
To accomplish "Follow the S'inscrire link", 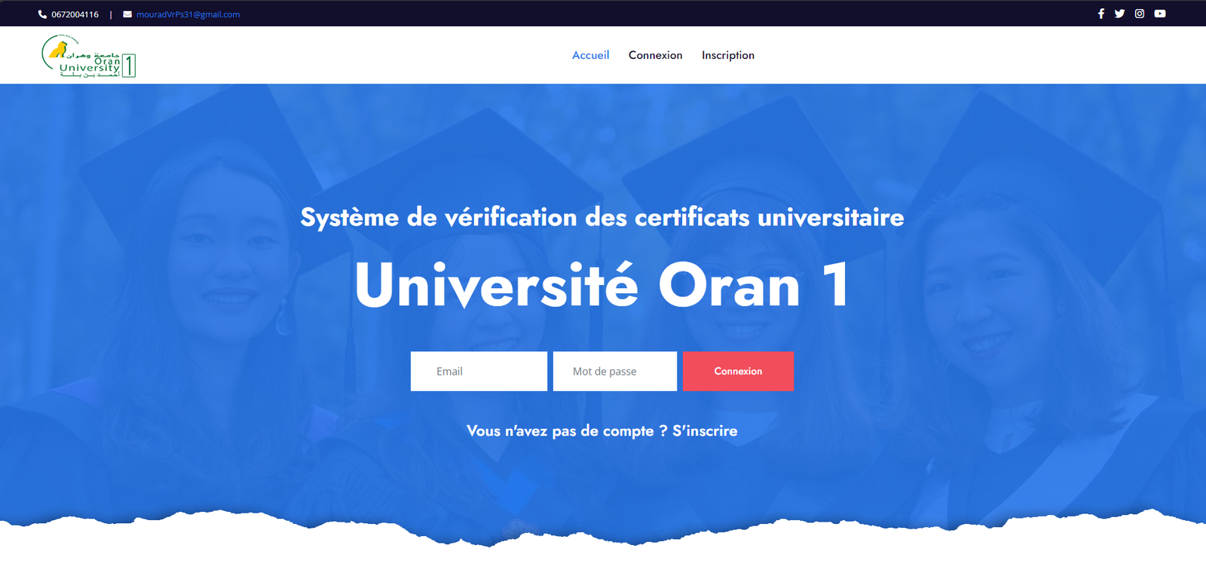I will 705,430.
